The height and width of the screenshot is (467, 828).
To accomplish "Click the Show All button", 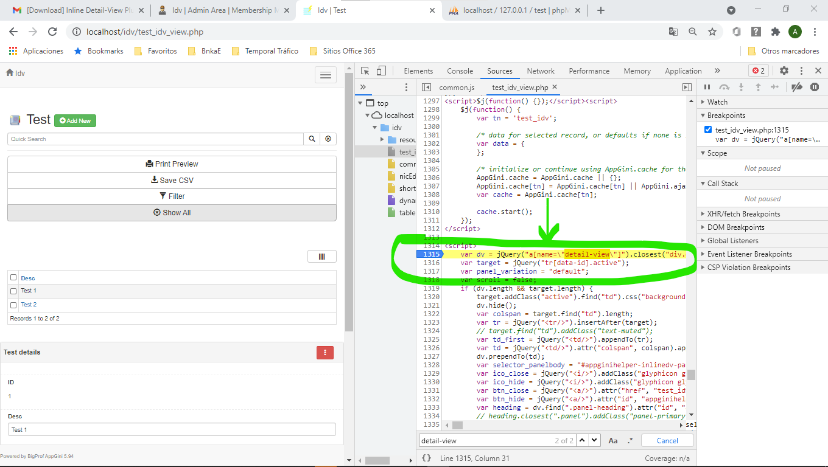I will coord(172,213).
